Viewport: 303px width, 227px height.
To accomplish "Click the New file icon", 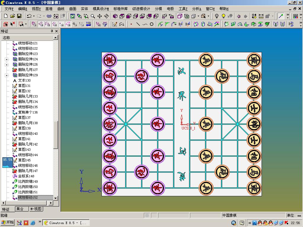I will (x=6, y=16).
